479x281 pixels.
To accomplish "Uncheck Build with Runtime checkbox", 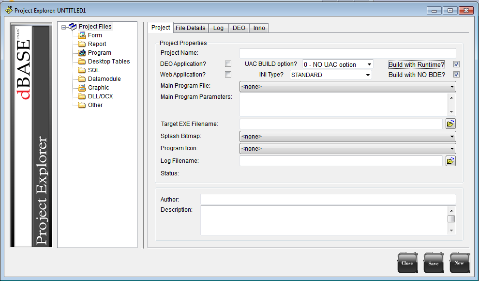I will coord(456,64).
